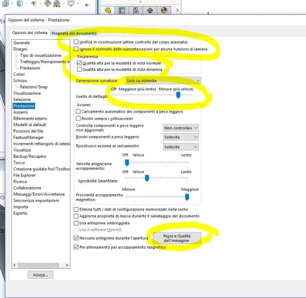Open the Ricostruisci assieme al caricamento dropdown
Viewport: 306px width, 298px height.
tap(181, 147)
